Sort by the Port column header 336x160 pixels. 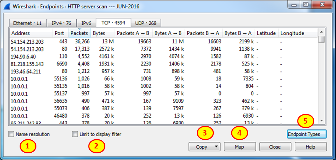[x=61, y=33]
